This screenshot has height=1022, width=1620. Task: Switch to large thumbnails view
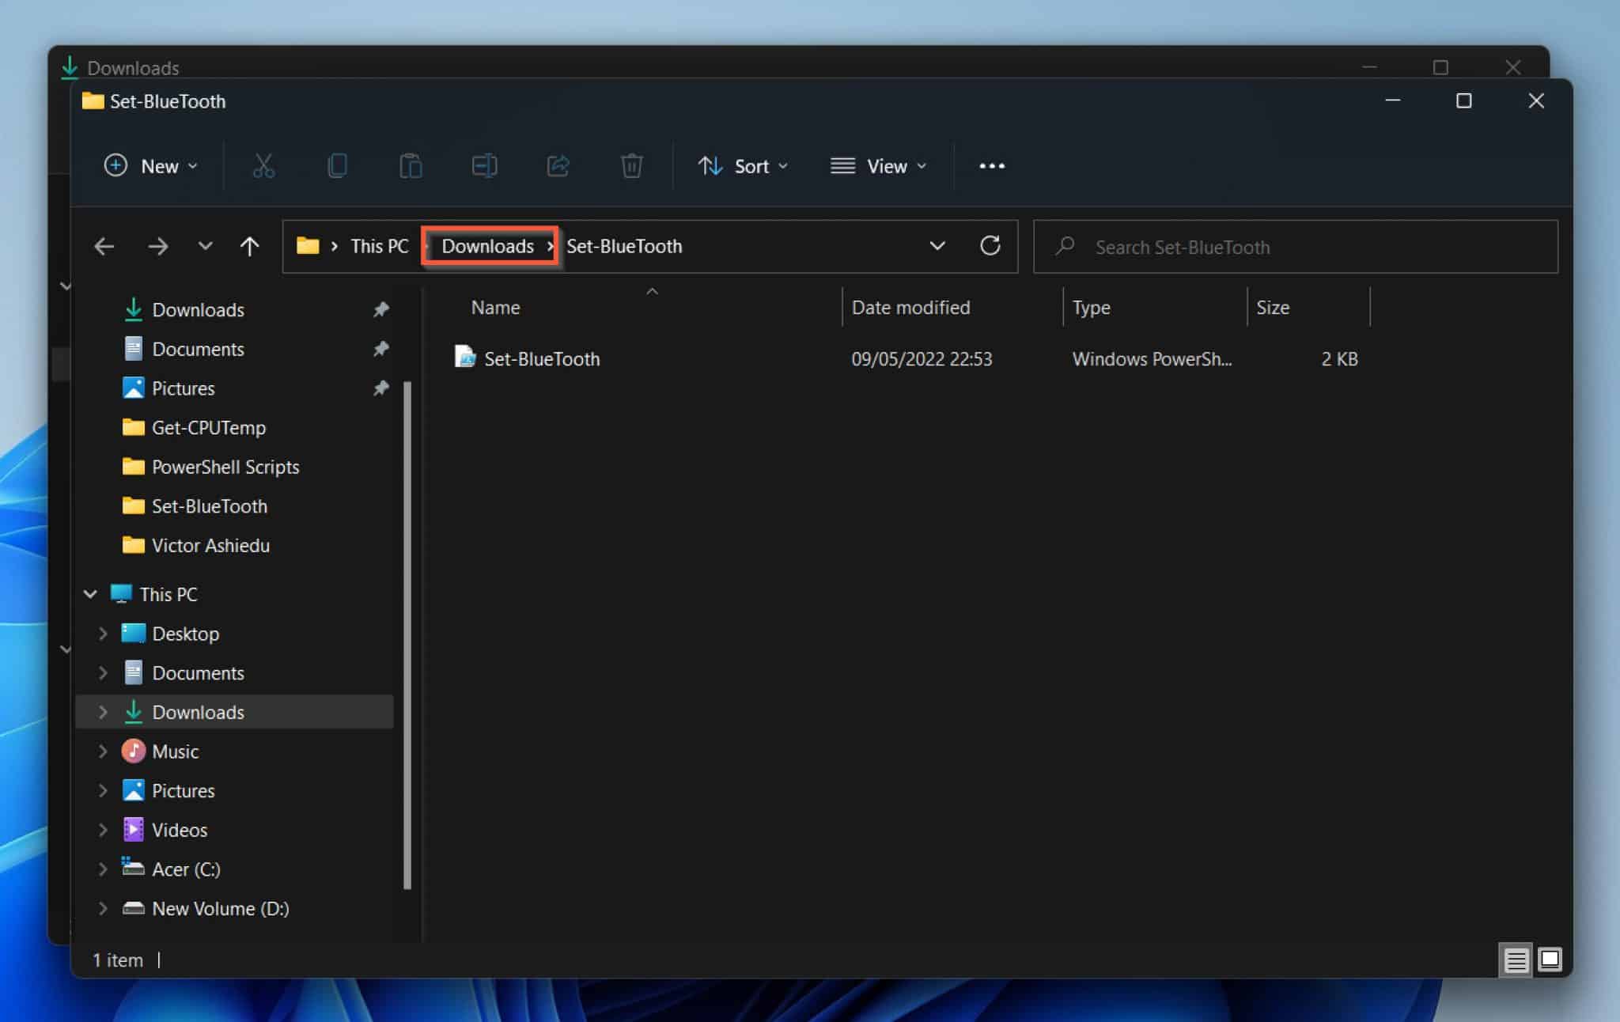[x=1549, y=960]
